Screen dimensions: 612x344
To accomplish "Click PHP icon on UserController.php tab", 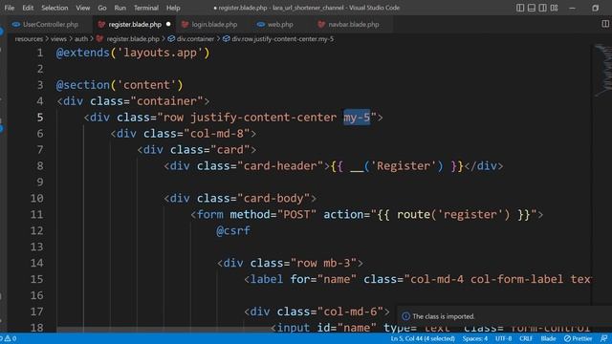I will click(x=16, y=24).
